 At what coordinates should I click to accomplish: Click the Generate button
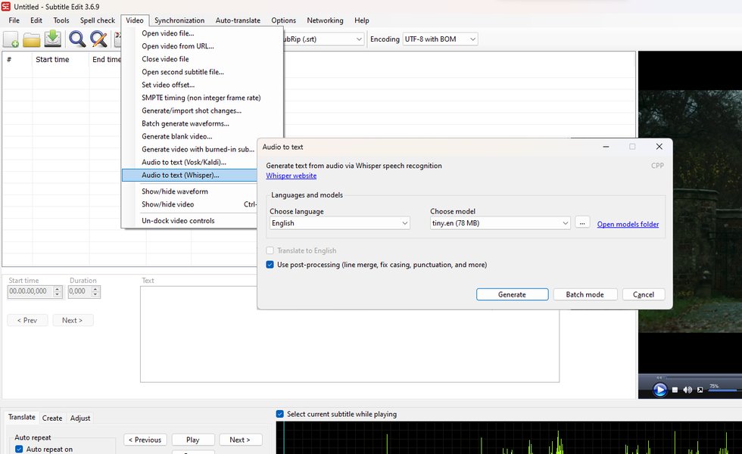[512, 294]
